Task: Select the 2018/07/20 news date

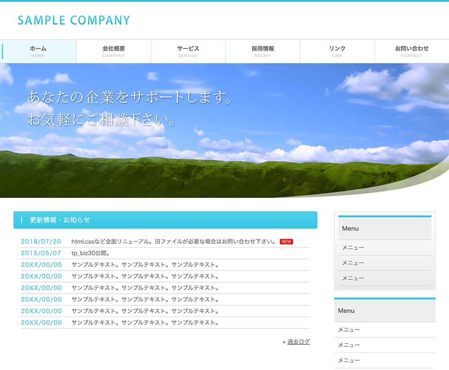Action: (x=41, y=242)
